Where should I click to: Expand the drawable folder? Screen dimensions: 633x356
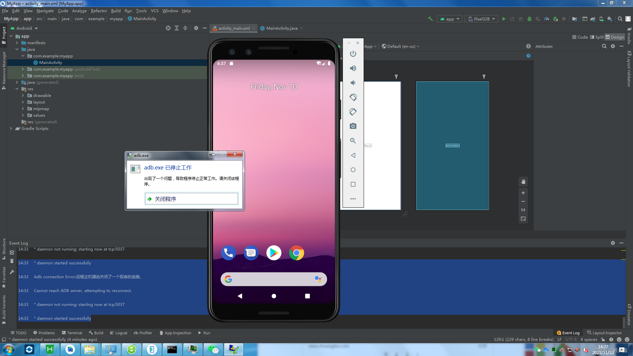click(23, 96)
